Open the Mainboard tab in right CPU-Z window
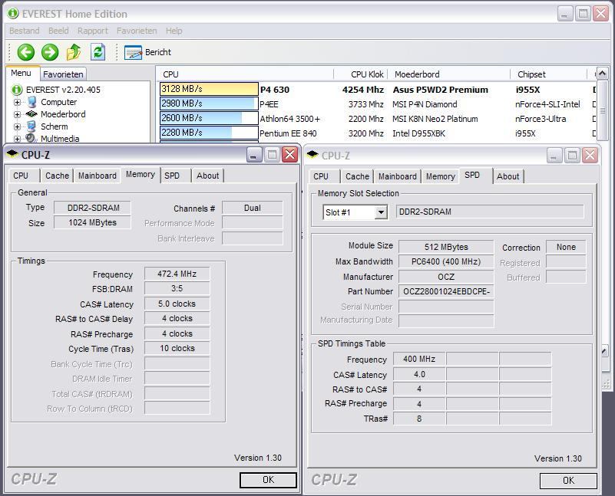The width and height of the screenshot is (615, 496). click(397, 176)
